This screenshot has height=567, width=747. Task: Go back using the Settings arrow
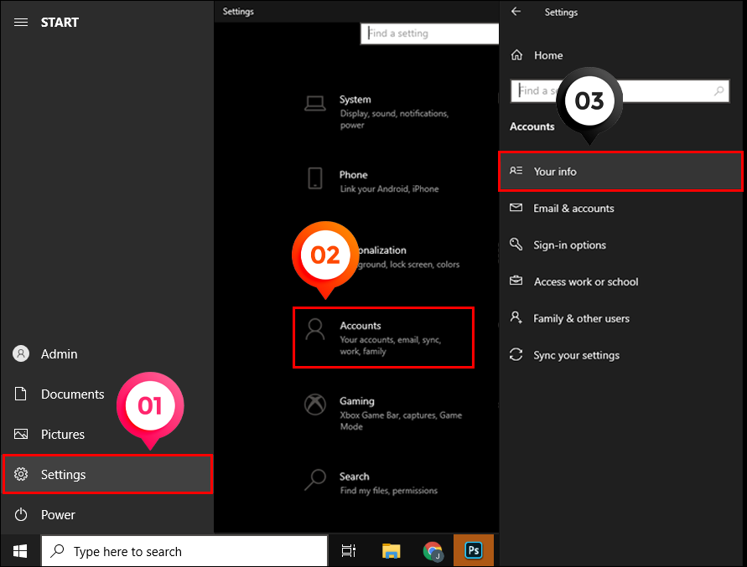(516, 12)
